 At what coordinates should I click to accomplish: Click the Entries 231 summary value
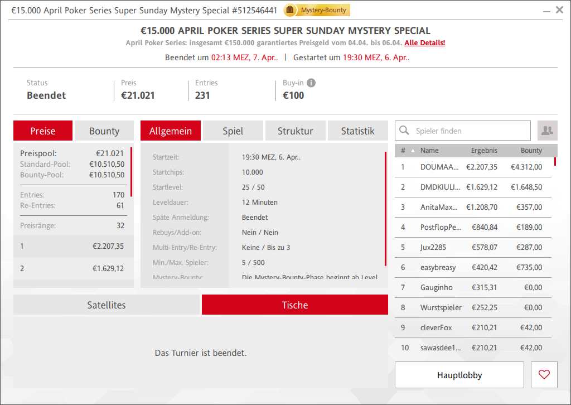(x=202, y=95)
